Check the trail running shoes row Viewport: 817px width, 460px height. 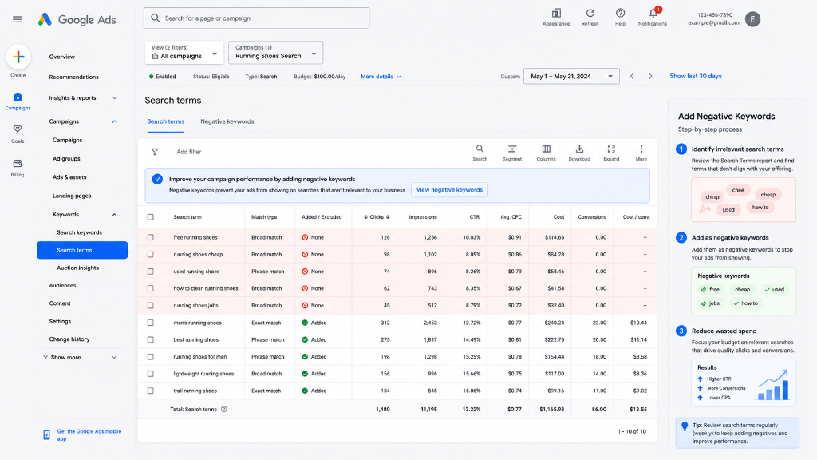pyautogui.click(x=151, y=391)
